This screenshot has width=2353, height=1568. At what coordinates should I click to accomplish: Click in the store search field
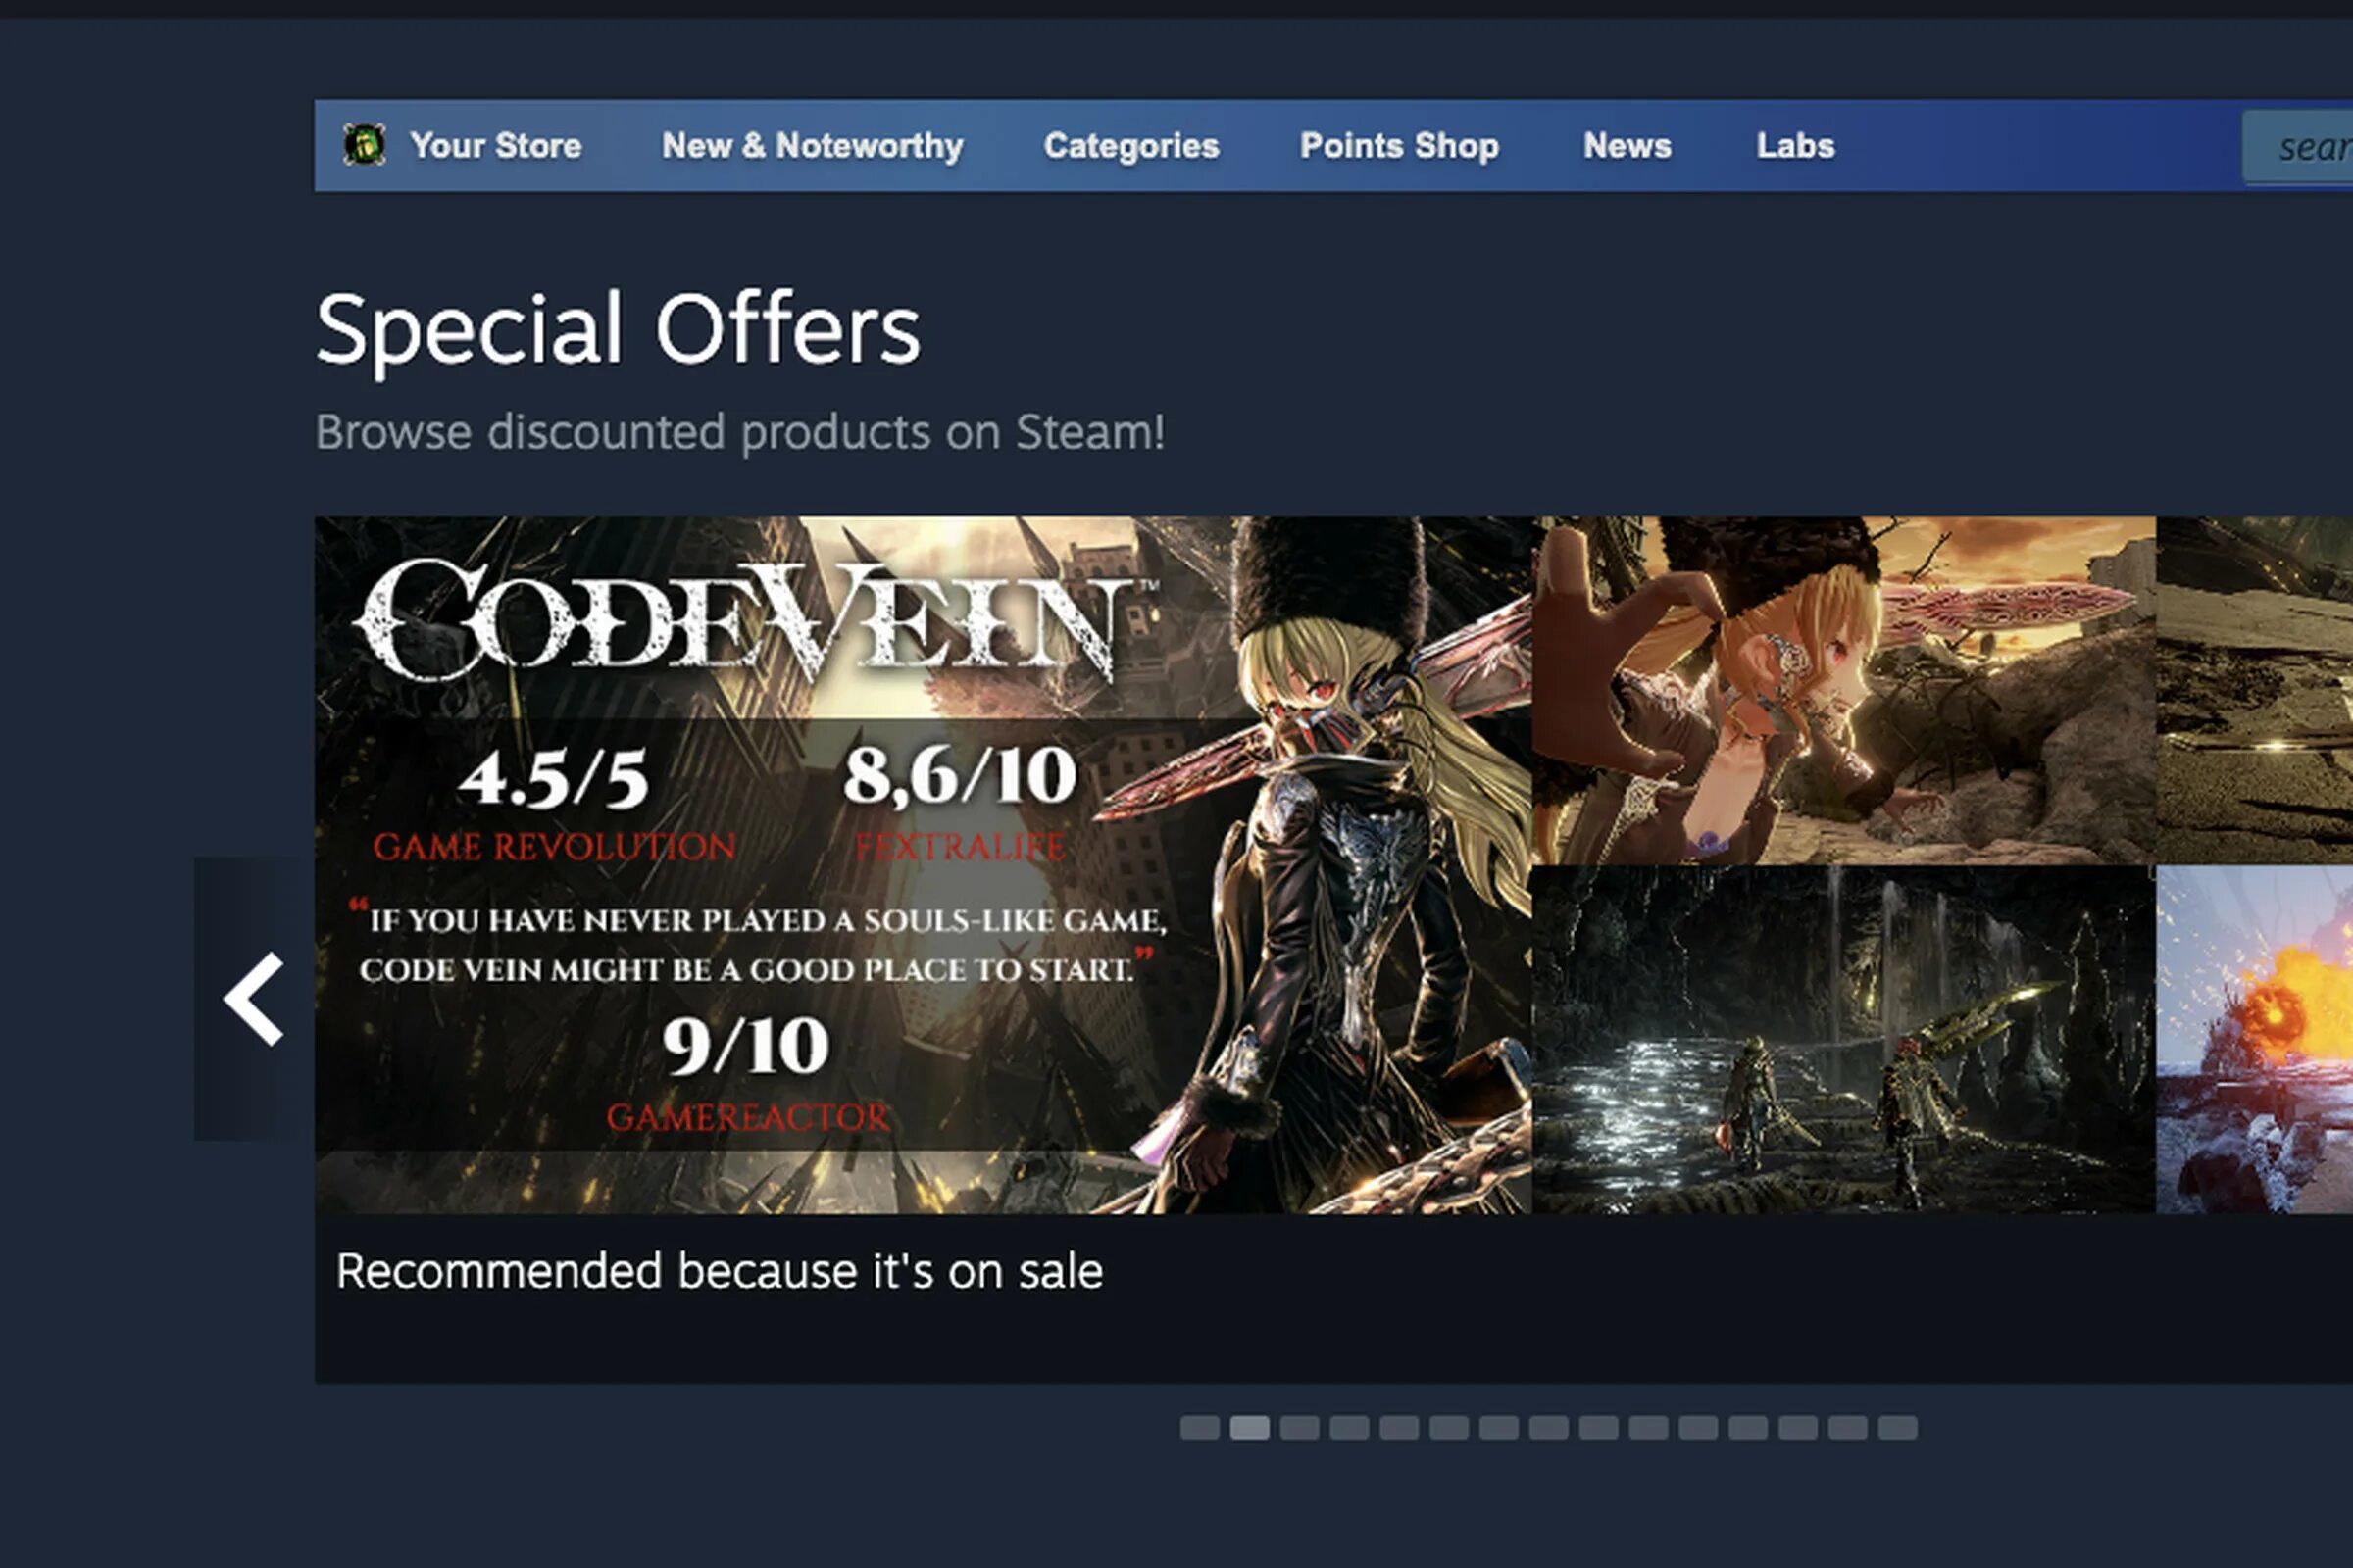click(2298, 147)
